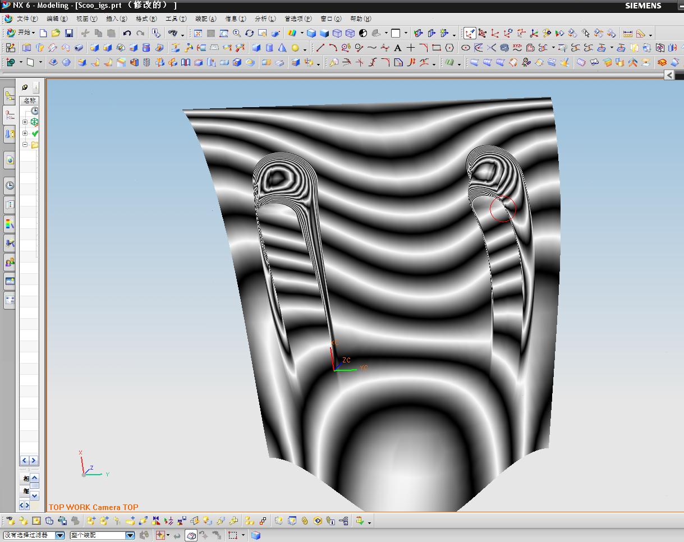684x542 pixels.
Task: Create a Cone primitive
Action: pos(282,48)
